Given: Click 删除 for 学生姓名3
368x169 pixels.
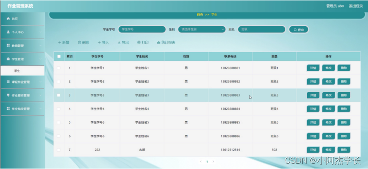Looking at the screenshot, I should (344, 95).
